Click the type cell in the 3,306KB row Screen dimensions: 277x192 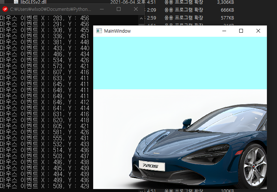coord(184,2)
